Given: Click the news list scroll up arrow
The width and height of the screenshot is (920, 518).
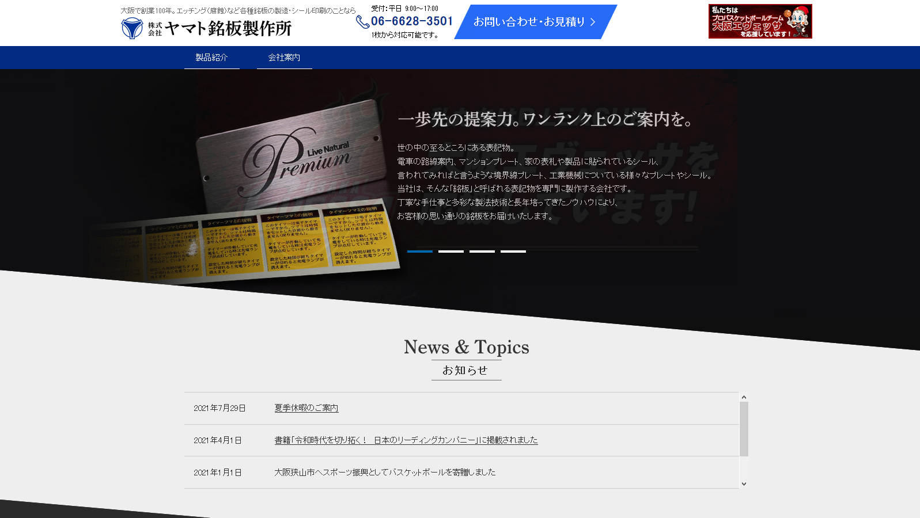Looking at the screenshot, I should point(744,397).
